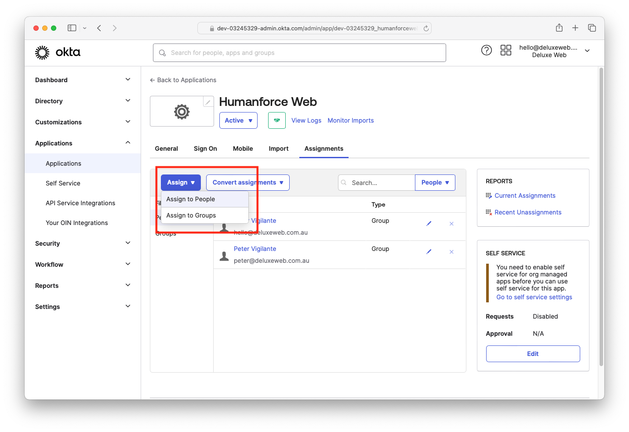Click the green handshake provisioning icon
This screenshot has height=432, width=629.
[x=277, y=120]
